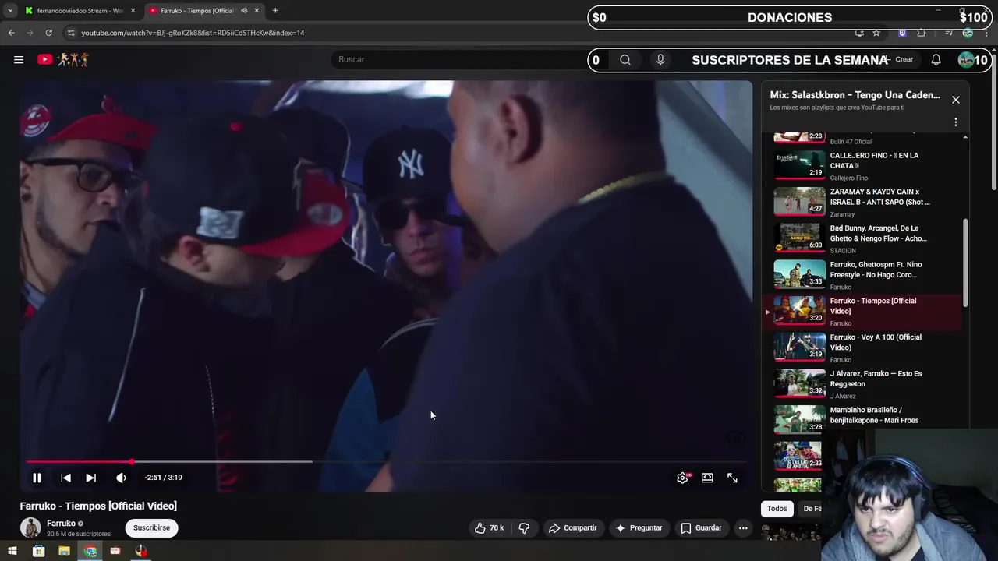Click Suscribirse to subscribe to Farruko
This screenshot has height=561, width=998.
click(151, 527)
